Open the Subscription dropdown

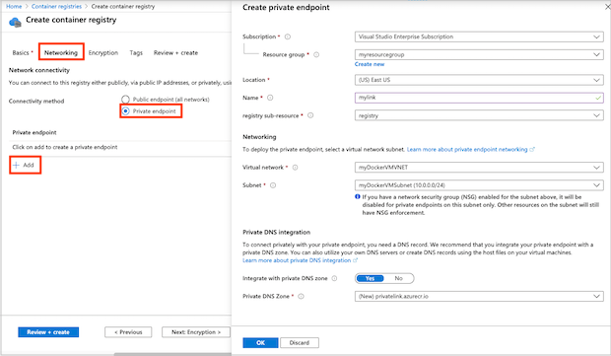coord(479,36)
